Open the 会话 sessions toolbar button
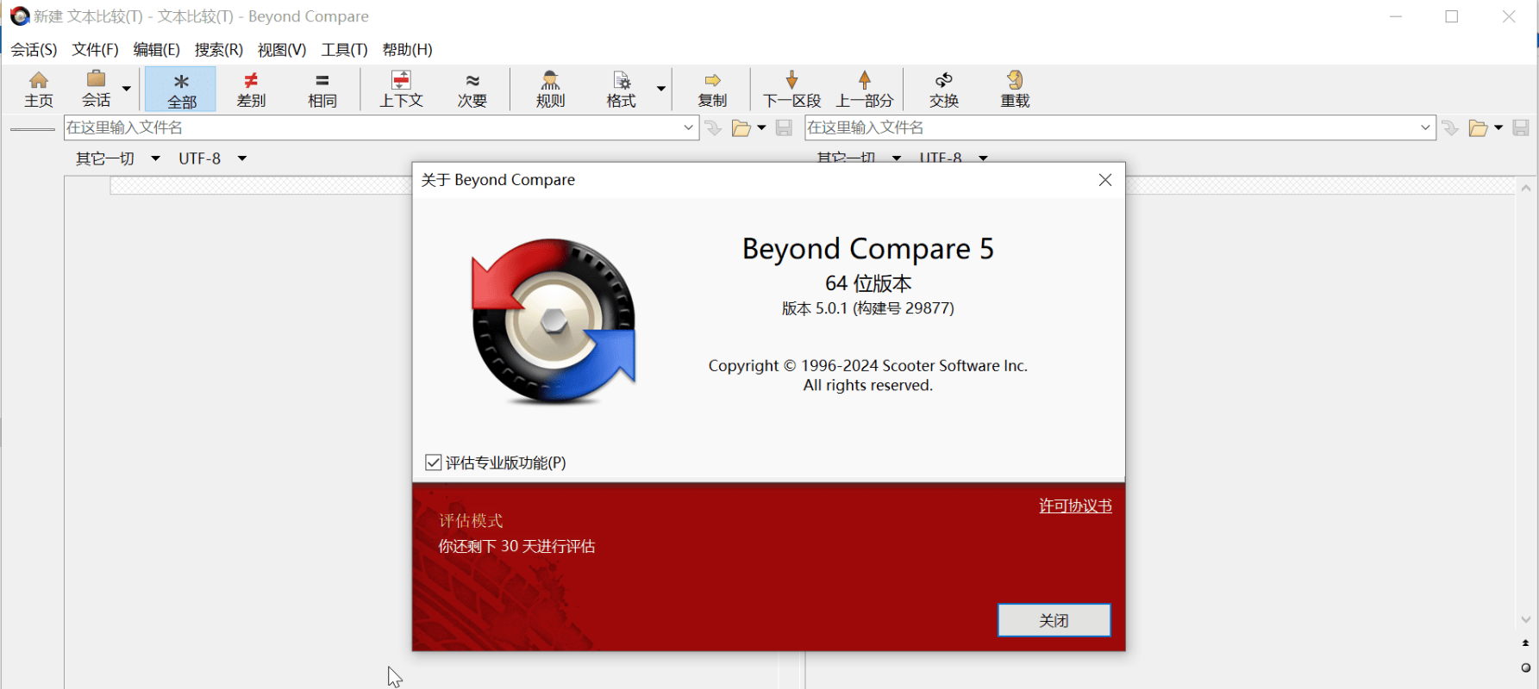The width and height of the screenshot is (1539, 689). pyautogui.click(x=96, y=90)
